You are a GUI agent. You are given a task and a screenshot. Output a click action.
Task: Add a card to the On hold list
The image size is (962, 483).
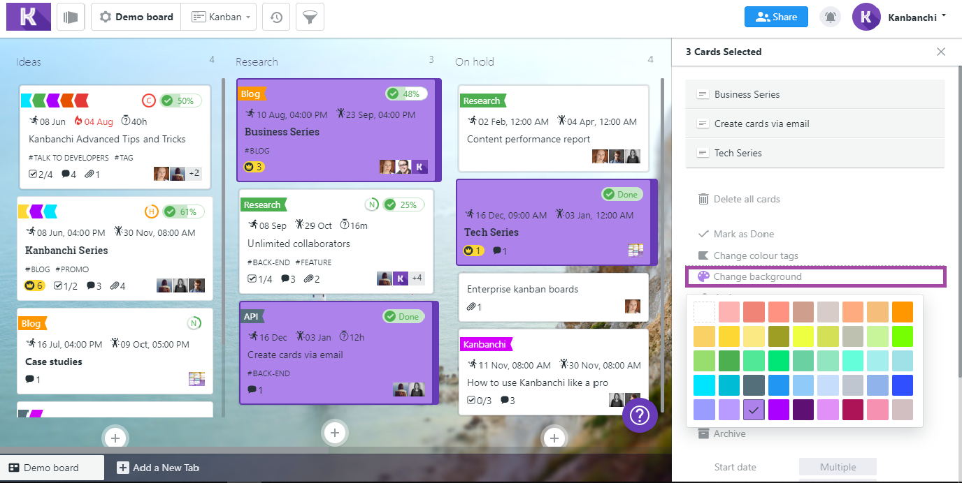(554, 438)
